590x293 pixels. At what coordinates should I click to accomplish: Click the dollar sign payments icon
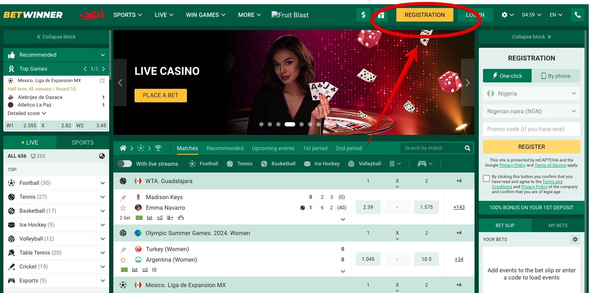point(363,15)
